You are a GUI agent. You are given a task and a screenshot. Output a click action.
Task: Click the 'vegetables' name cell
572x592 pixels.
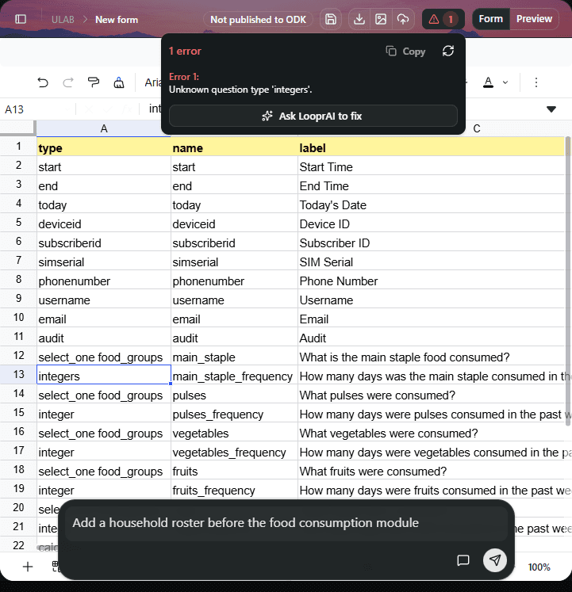pyautogui.click(x=234, y=432)
